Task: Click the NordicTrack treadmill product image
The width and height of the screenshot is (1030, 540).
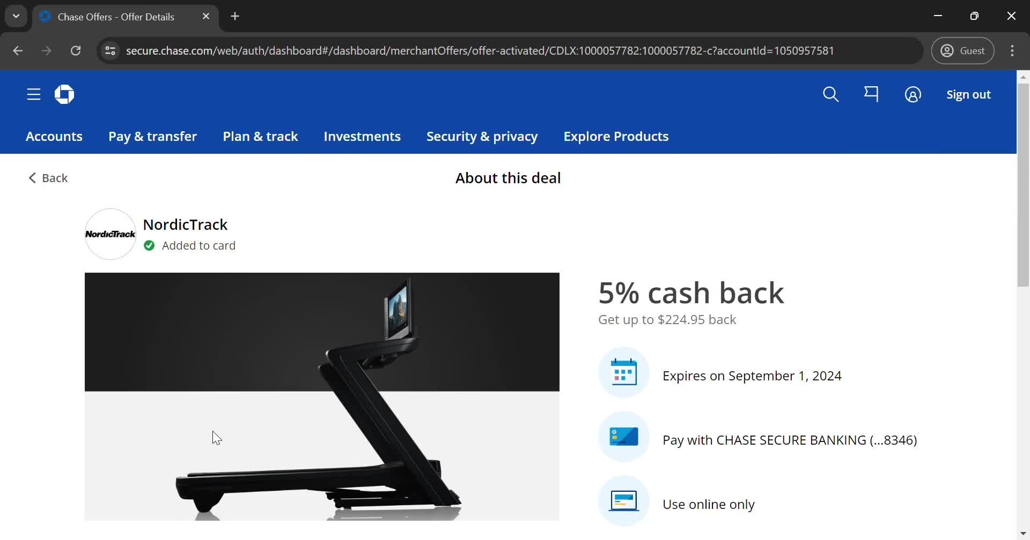Action: click(322, 396)
